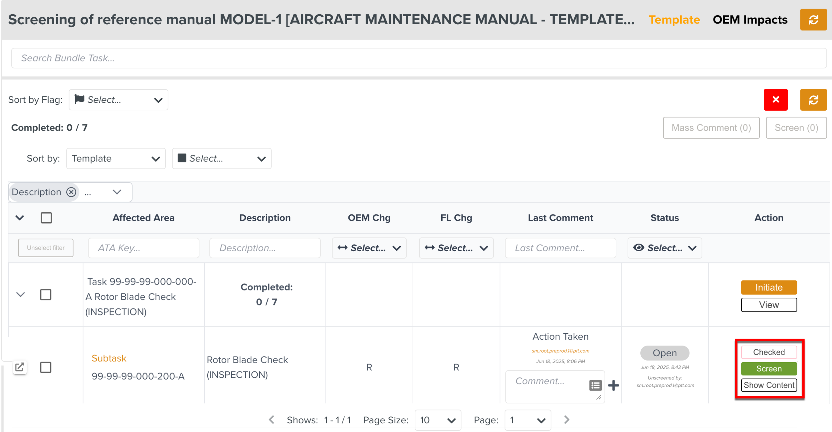Click the comment template list icon
The width and height of the screenshot is (832, 432).
tap(595, 385)
